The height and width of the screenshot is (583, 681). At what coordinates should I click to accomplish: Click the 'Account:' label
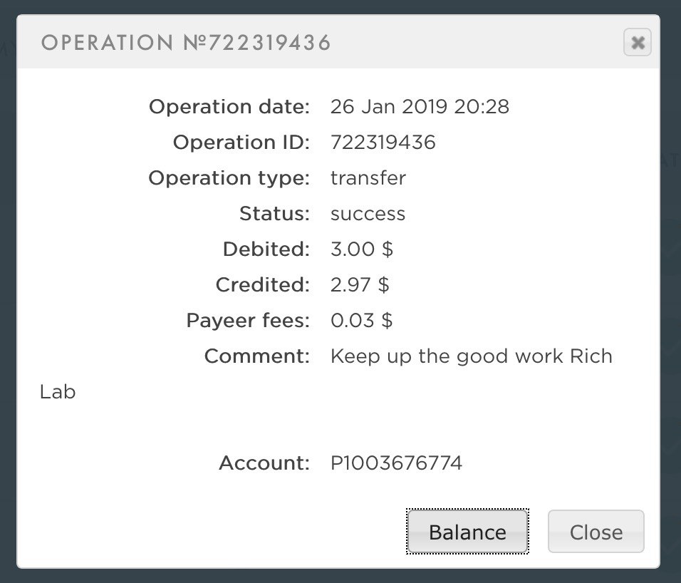264,463
